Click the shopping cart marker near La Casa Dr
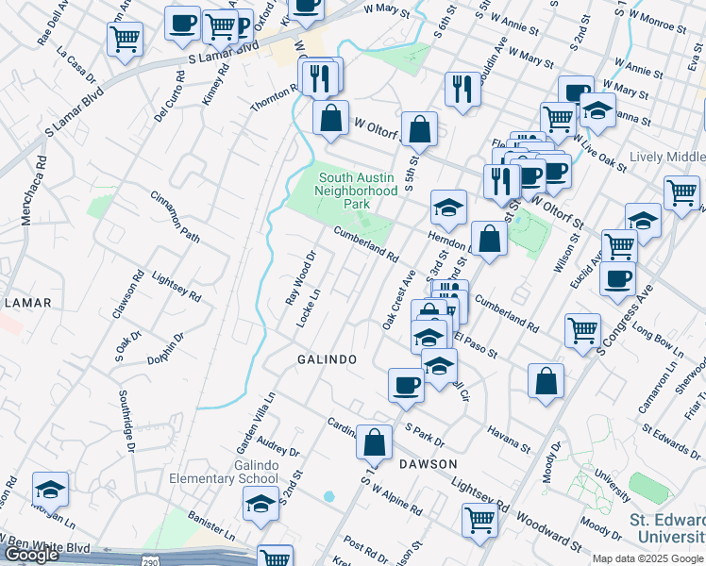 click(125, 40)
